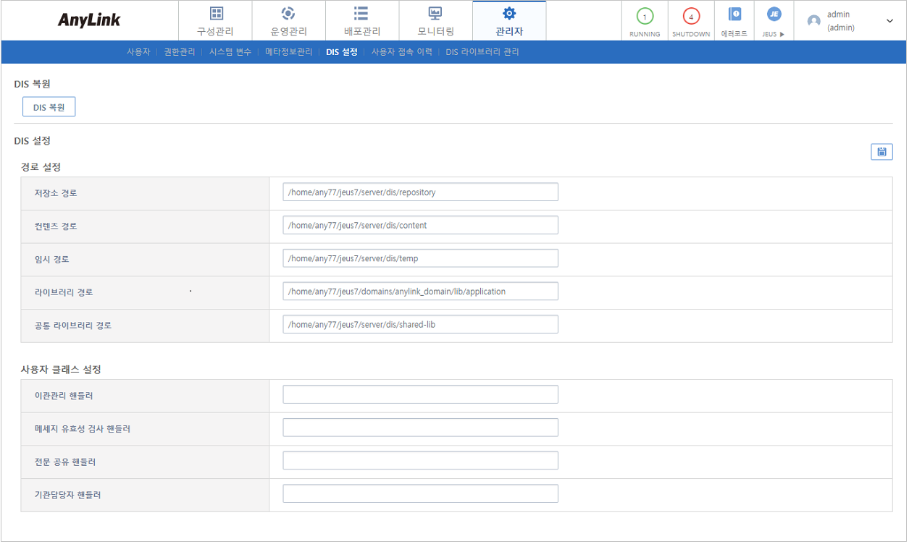Go to the 사용자 submenu tab
Viewport: 909px width, 544px height.
tap(138, 52)
